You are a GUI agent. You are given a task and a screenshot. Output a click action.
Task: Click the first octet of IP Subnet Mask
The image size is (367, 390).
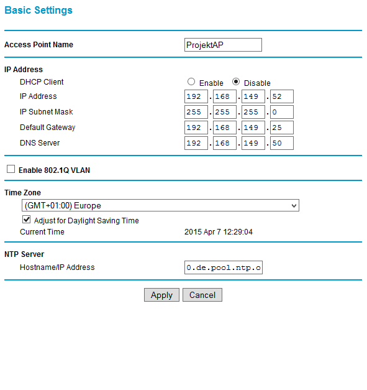point(196,112)
